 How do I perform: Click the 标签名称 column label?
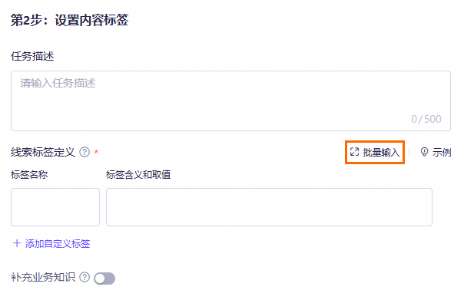(29, 175)
